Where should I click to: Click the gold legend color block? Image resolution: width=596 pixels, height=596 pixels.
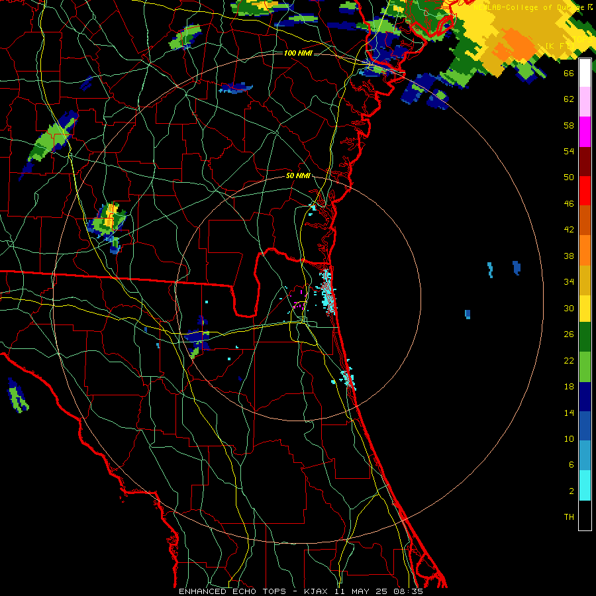(585, 279)
